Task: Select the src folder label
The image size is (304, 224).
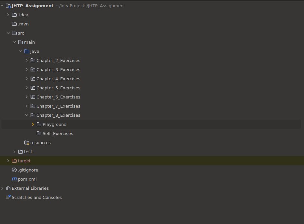Action: click(21, 33)
